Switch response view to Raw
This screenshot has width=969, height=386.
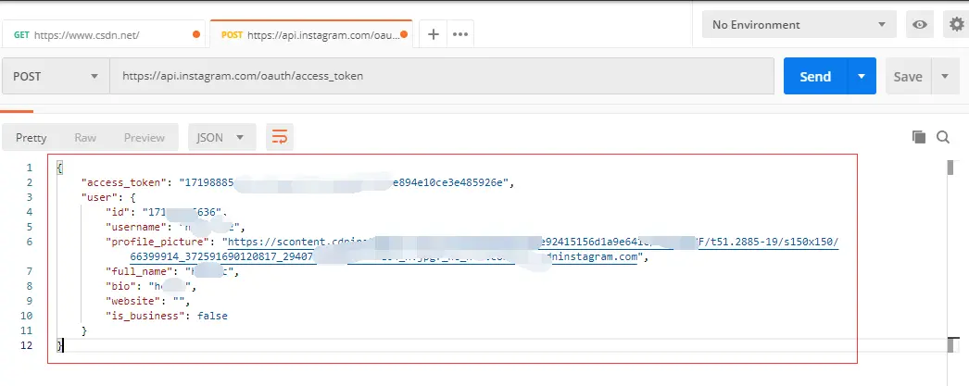coord(85,138)
